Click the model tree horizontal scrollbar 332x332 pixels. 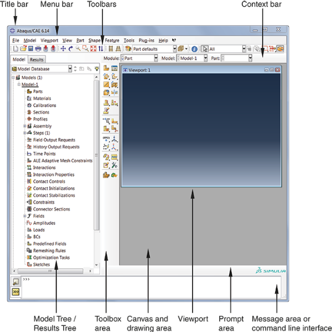point(50,271)
